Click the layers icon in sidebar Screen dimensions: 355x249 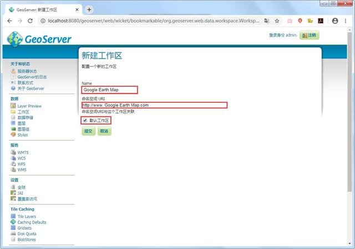(x=13, y=123)
